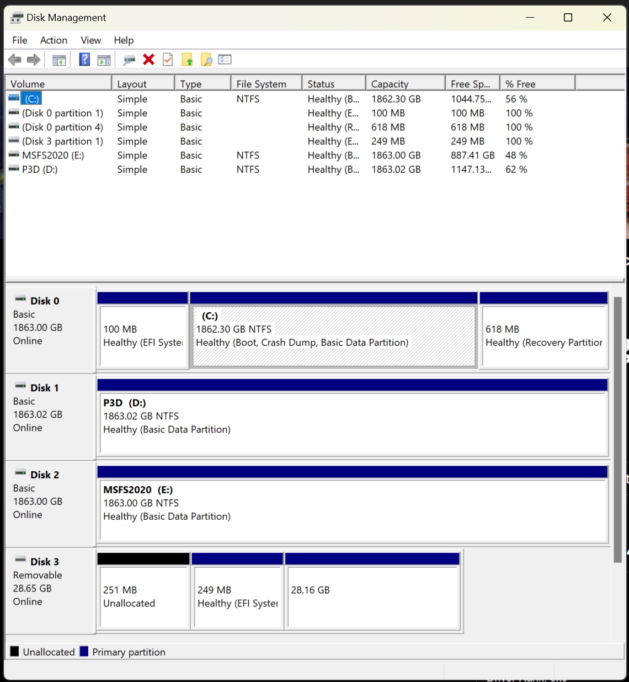Select the 251 MB Unallocated space on Disk 3
The image size is (629, 682).
click(143, 596)
